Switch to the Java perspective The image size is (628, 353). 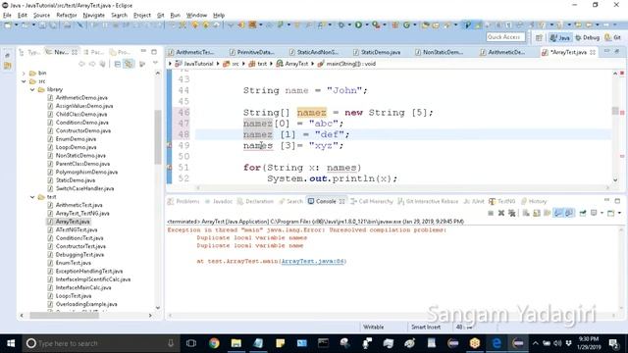[x=560, y=37]
